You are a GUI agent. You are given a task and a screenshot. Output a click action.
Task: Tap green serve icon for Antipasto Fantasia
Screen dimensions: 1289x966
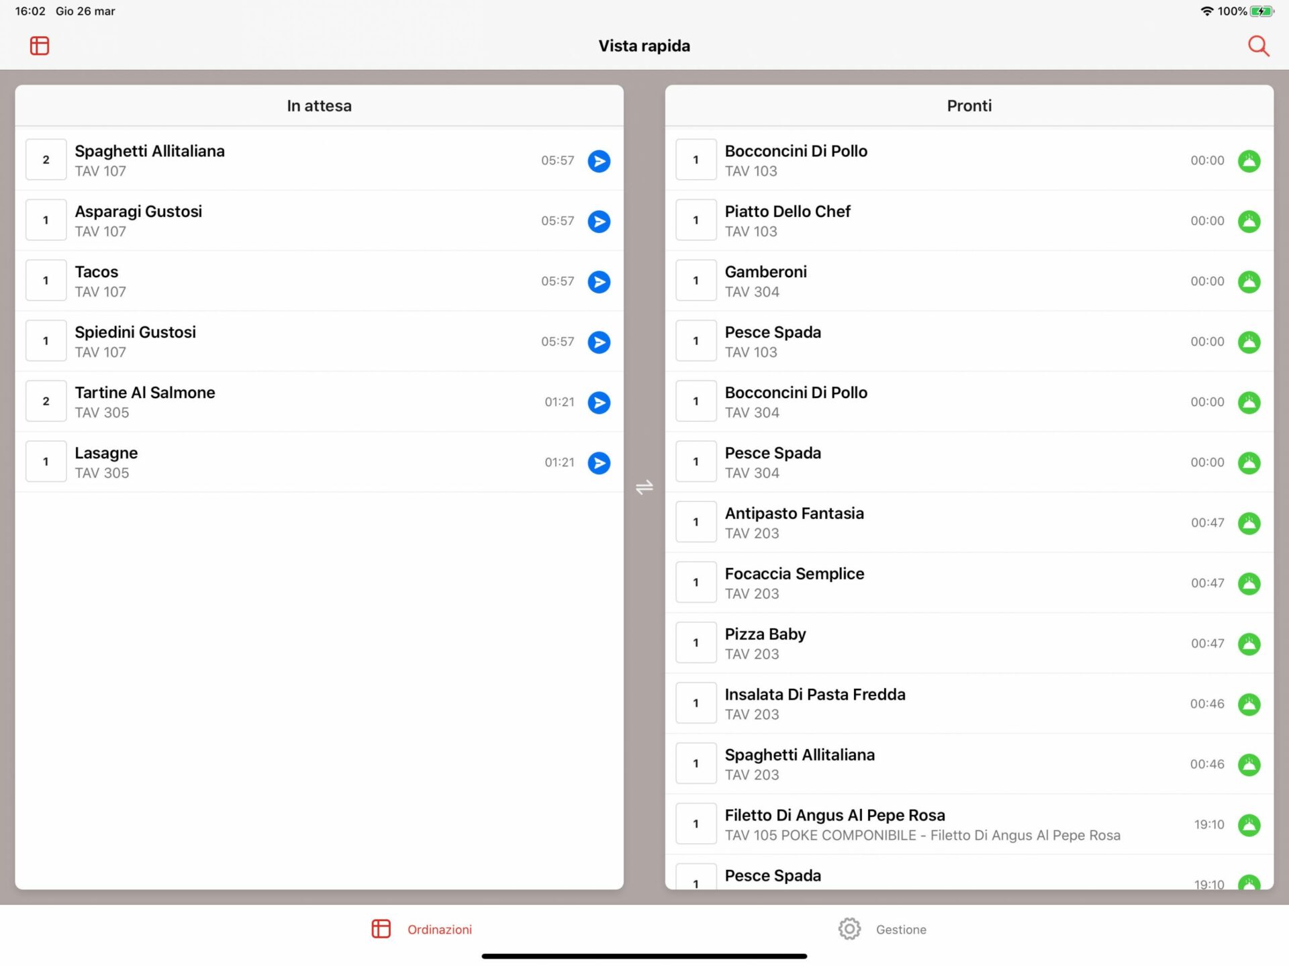tap(1249, 524)
